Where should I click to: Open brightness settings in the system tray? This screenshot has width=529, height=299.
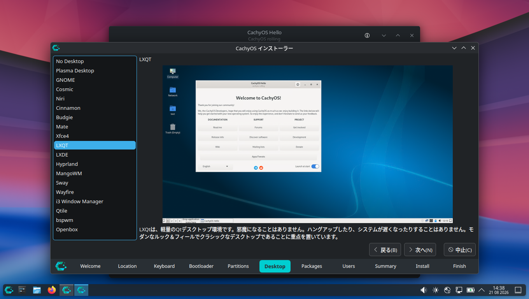coord(436,290)
